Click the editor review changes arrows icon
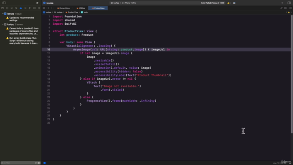293x165 pixels. 282,8
